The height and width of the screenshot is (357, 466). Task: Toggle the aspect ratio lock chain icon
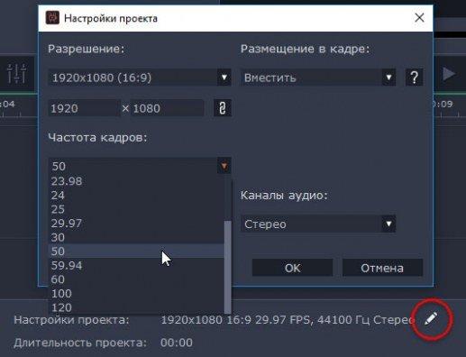click(x=223, y=108)
